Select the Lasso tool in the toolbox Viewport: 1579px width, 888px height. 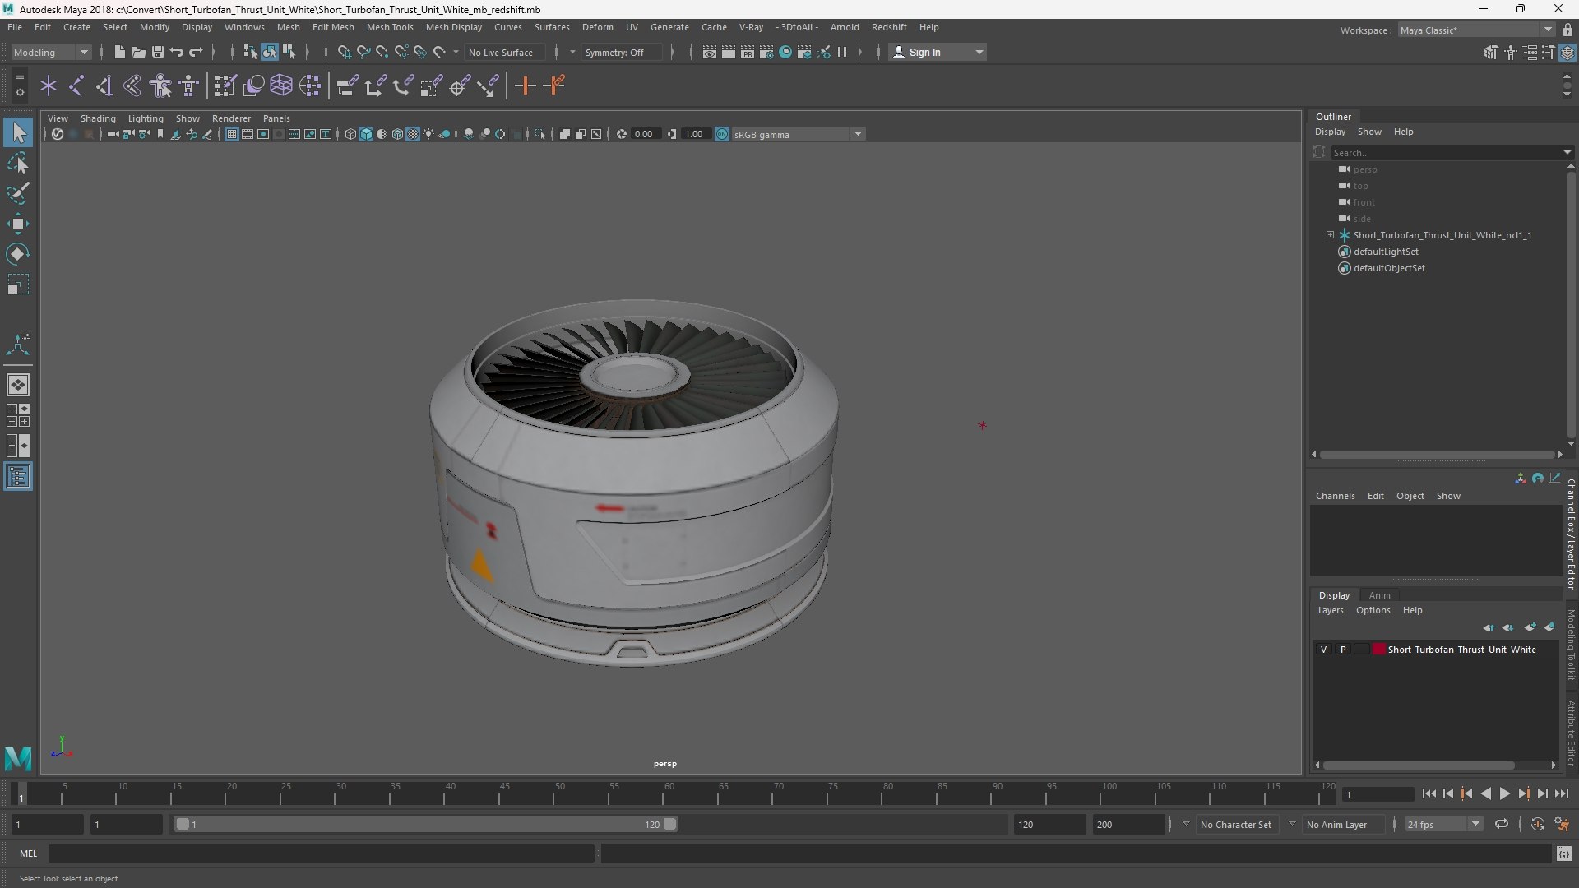click(18, 164)
